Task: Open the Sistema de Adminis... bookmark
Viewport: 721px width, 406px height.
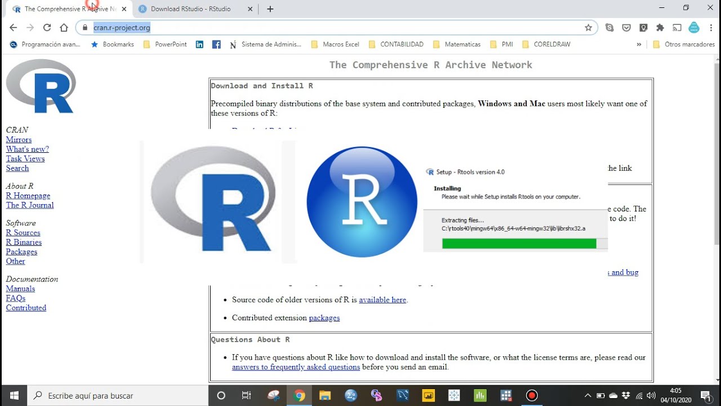Action: [x=265, y=44]
